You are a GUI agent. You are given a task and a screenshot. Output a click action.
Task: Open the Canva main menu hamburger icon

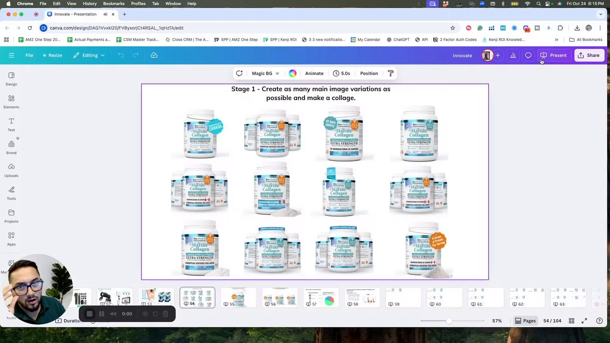coord(11,55)
